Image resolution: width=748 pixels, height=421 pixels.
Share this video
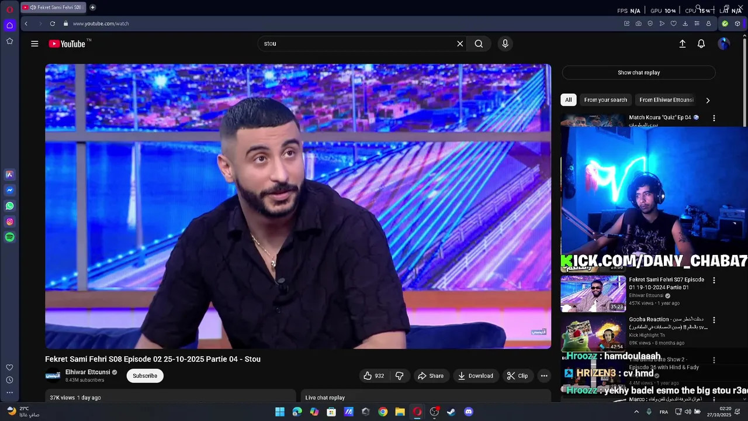coord(431,376)
